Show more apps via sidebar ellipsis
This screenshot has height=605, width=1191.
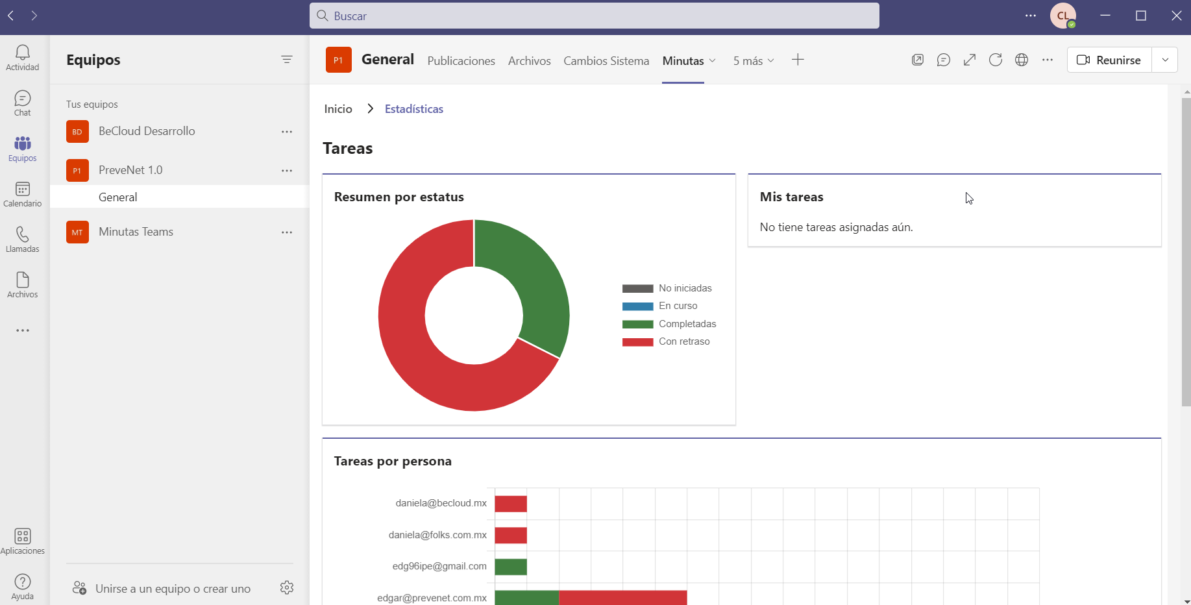tap(22, 330)
